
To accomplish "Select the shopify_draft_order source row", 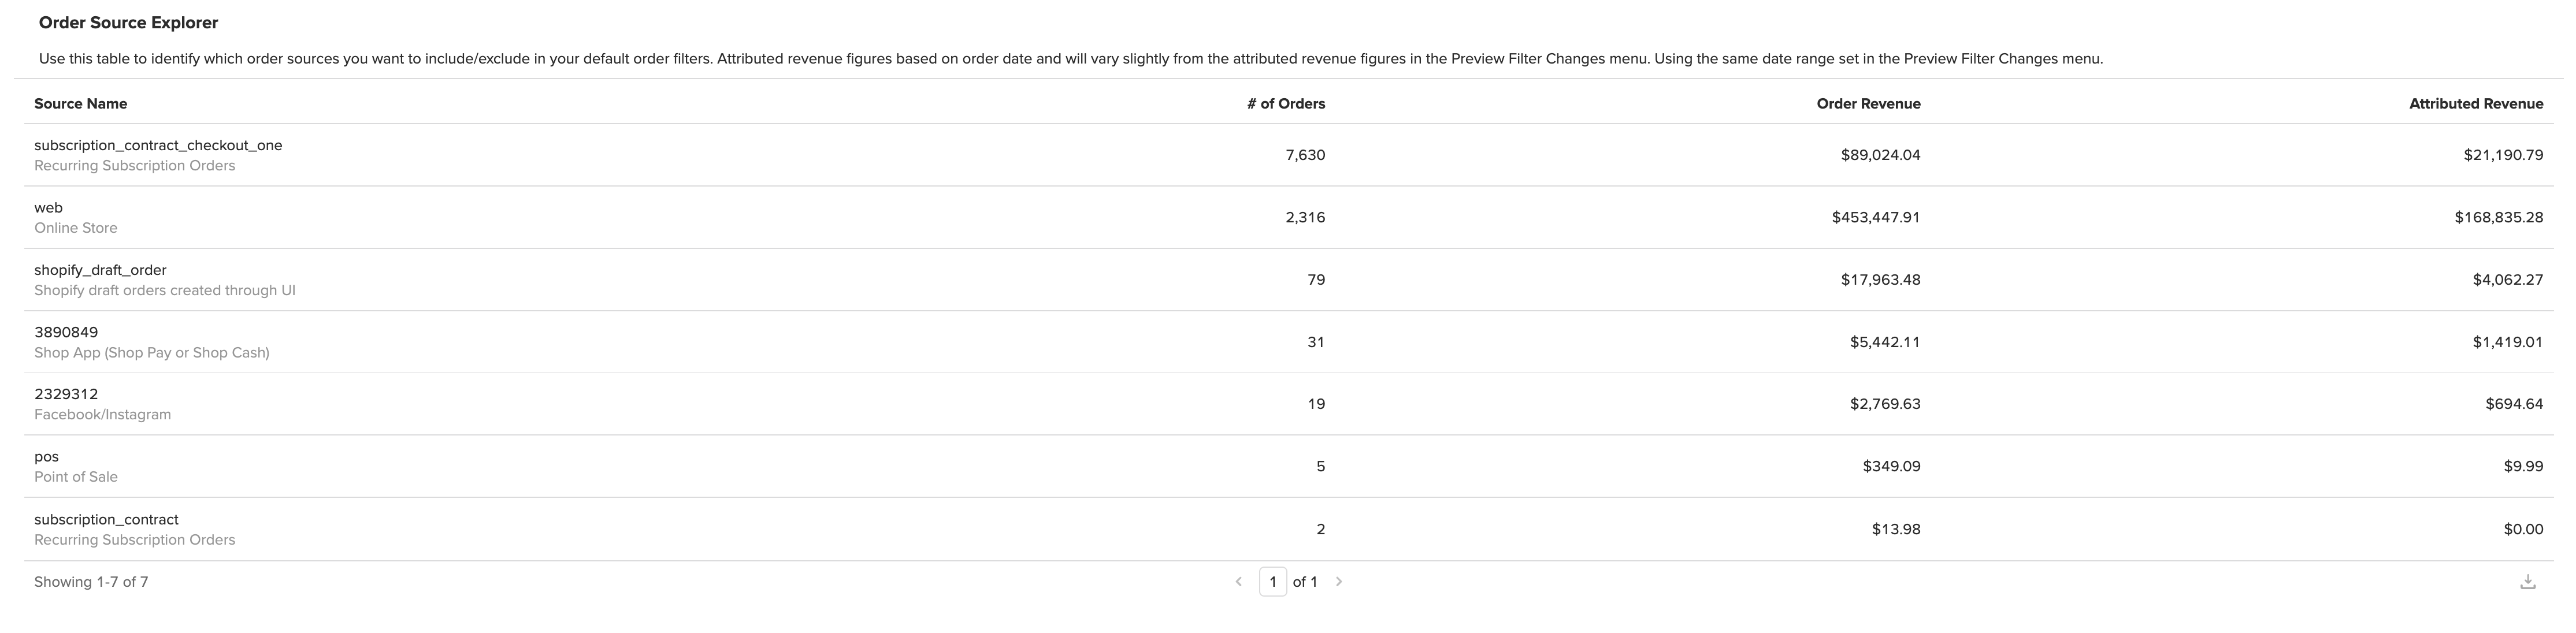I will [1288, 280].
